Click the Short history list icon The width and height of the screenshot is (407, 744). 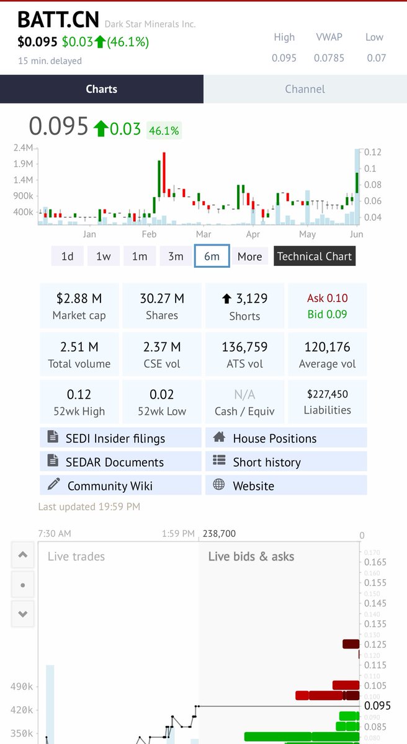[219, 461]
